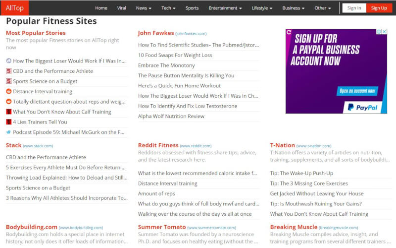Open 'Tip: The Wake-Up Push-Up'
396x248 pixels.
(x=301, y=173)
